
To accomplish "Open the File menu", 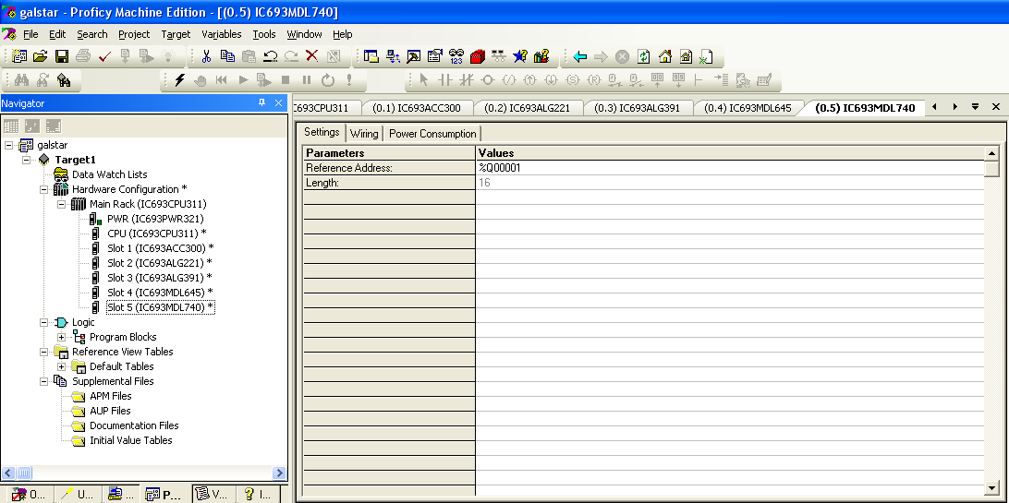I will pos(30,34).
